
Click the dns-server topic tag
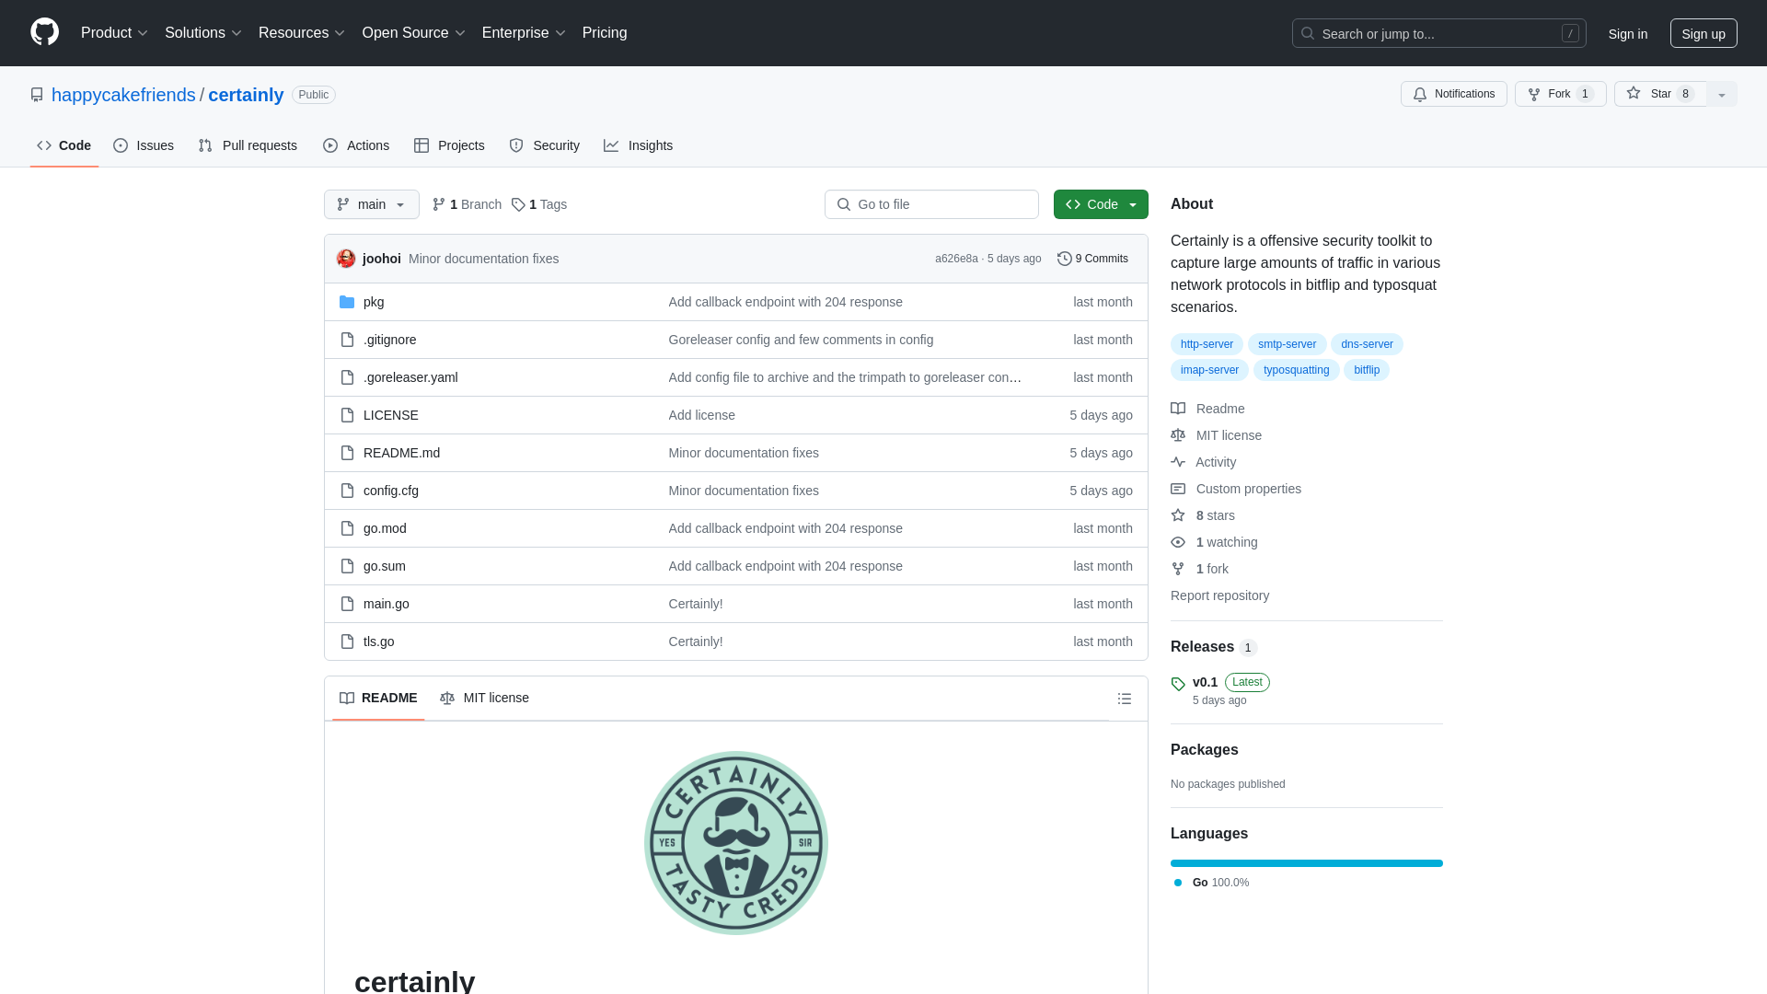[1367, 343]
